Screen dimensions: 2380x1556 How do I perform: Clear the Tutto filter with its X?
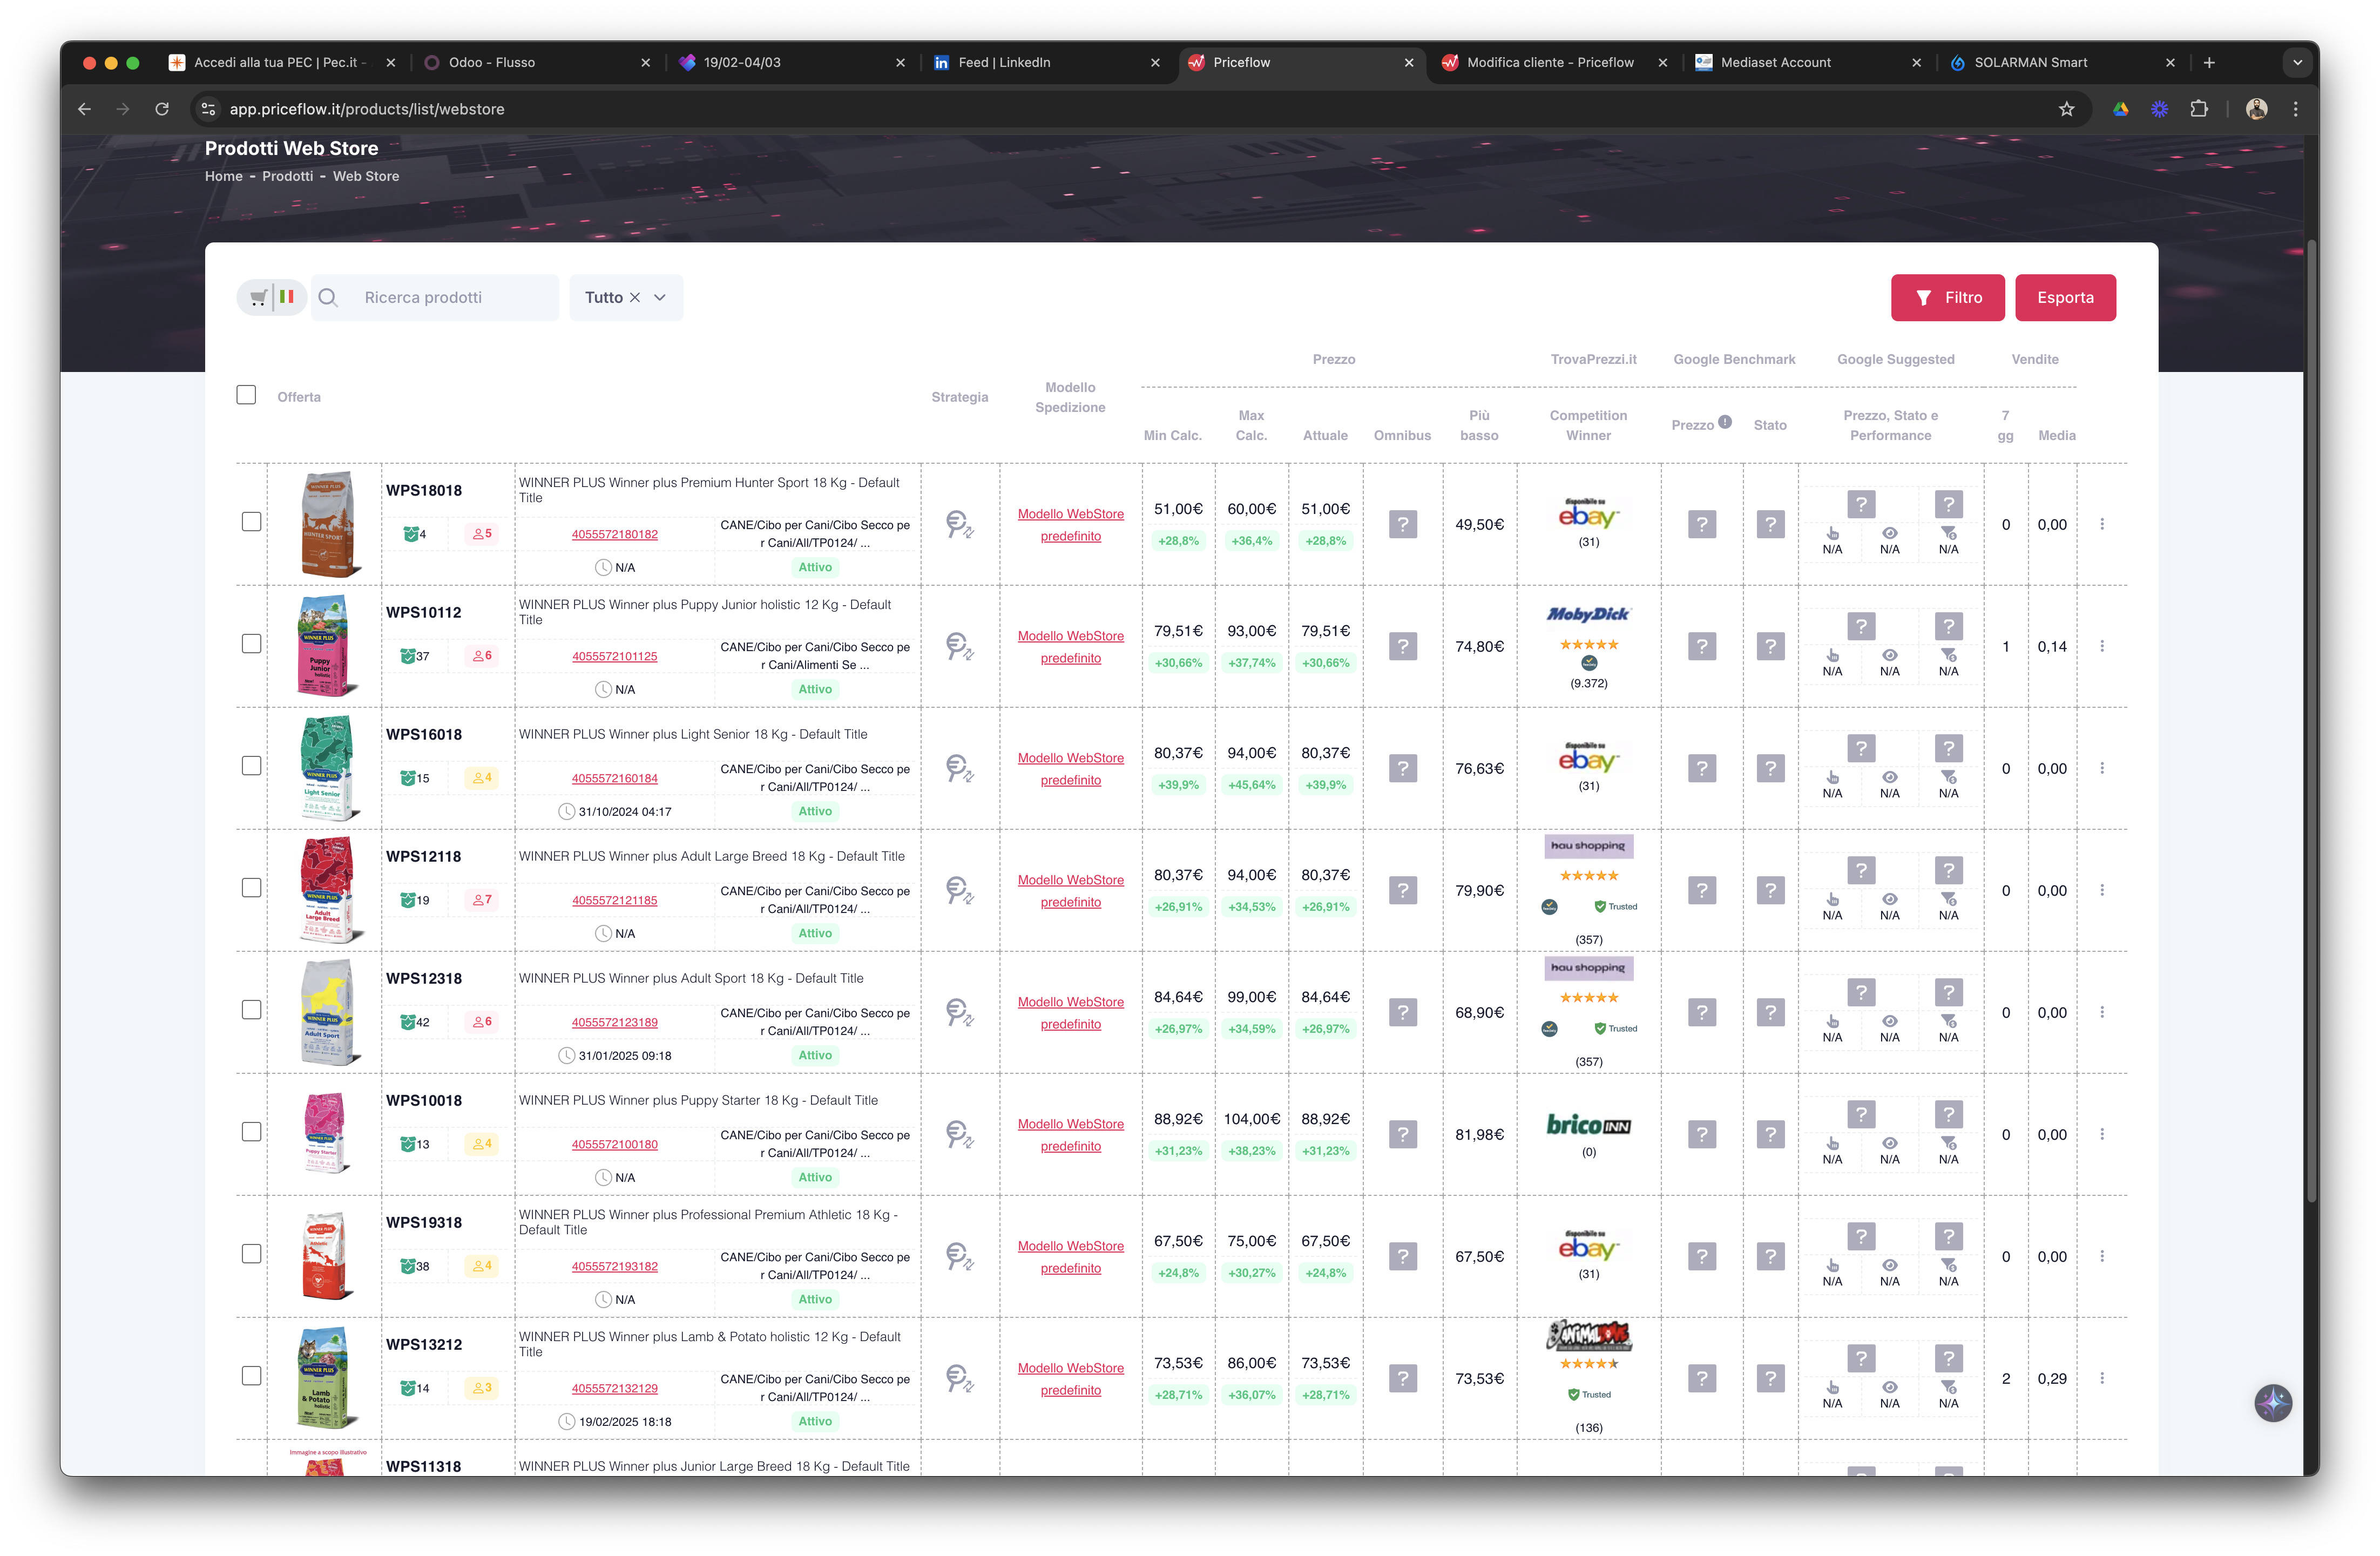(x=634, y=297)
